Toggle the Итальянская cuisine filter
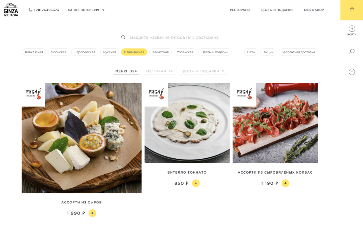The height and width of the screenshot is (225, 363). (x=134, y=52)
